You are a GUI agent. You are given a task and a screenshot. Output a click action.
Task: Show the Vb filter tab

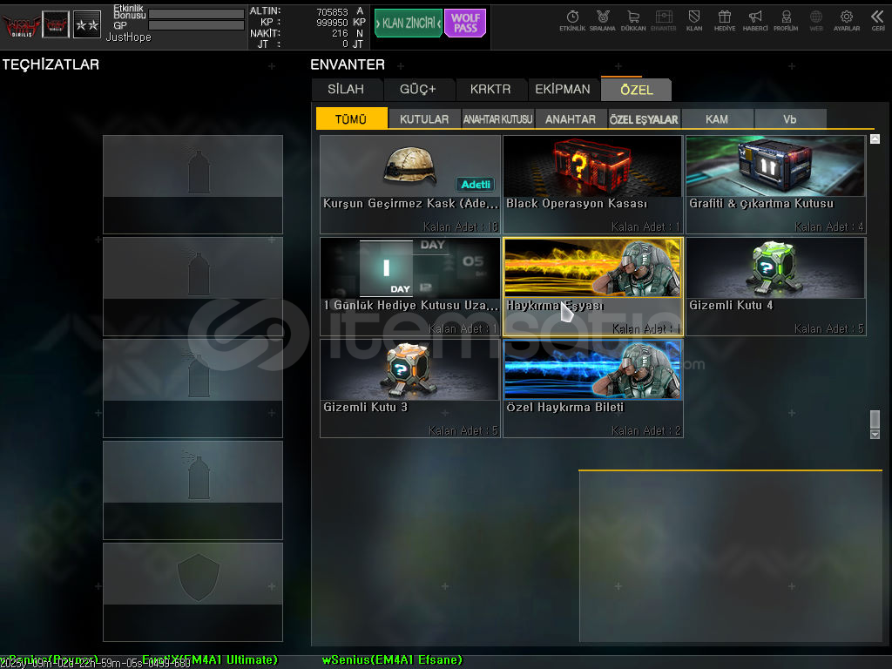tap(790, 118)
